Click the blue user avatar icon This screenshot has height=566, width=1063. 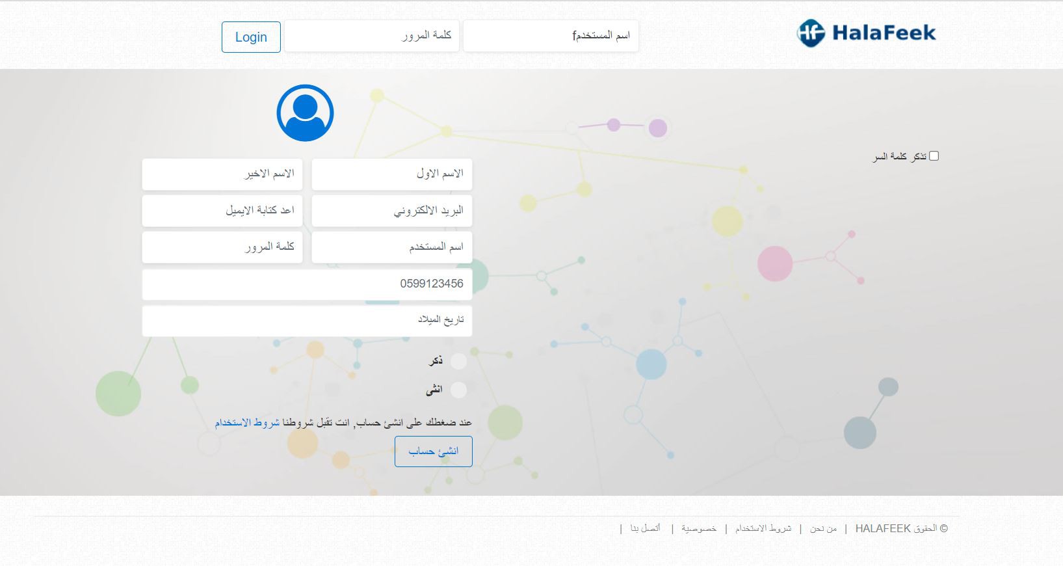point(305,113)
